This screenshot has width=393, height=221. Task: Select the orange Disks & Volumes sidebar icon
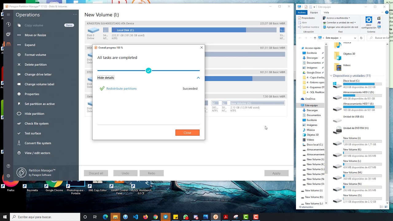[x=8, y=44]
